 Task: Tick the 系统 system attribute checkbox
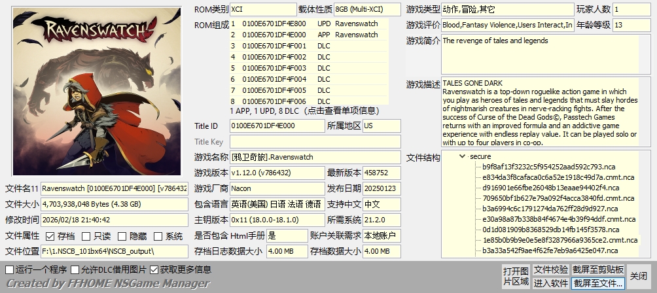157,236
